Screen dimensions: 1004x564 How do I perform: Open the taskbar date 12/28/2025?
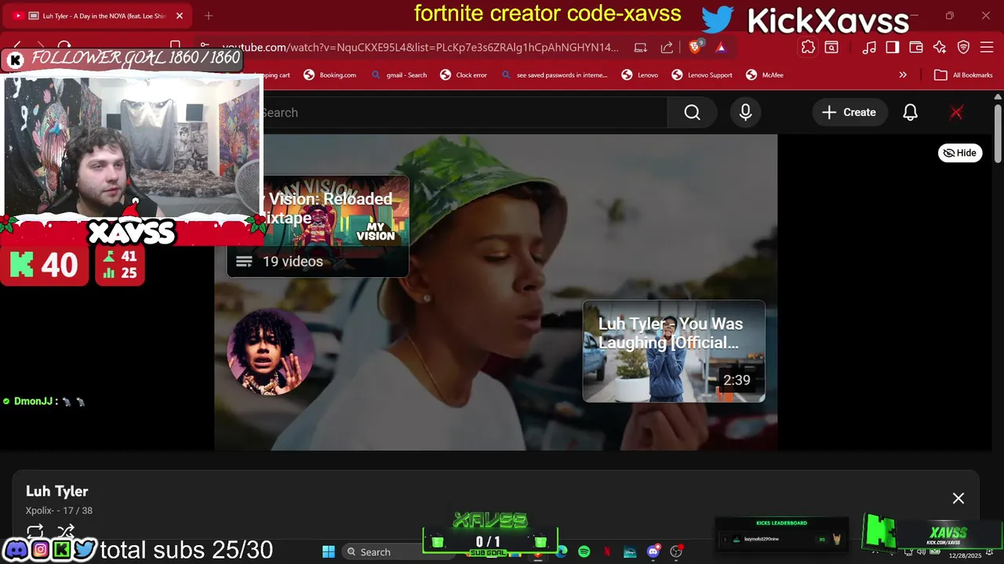coord(965,555)
